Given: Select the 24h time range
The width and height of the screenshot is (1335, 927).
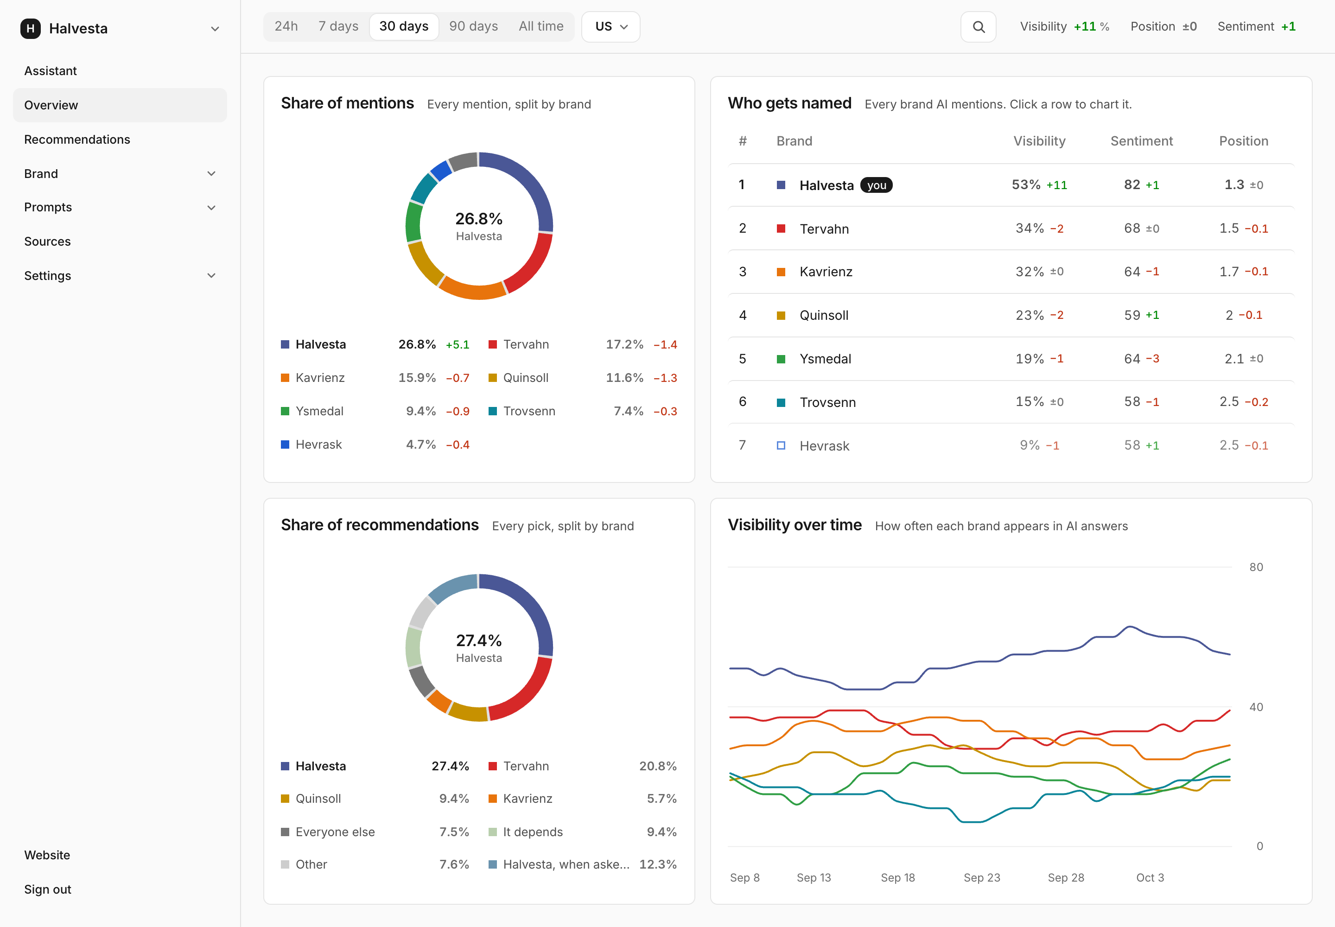Looking at the screenshot, I should click(286, 27).
